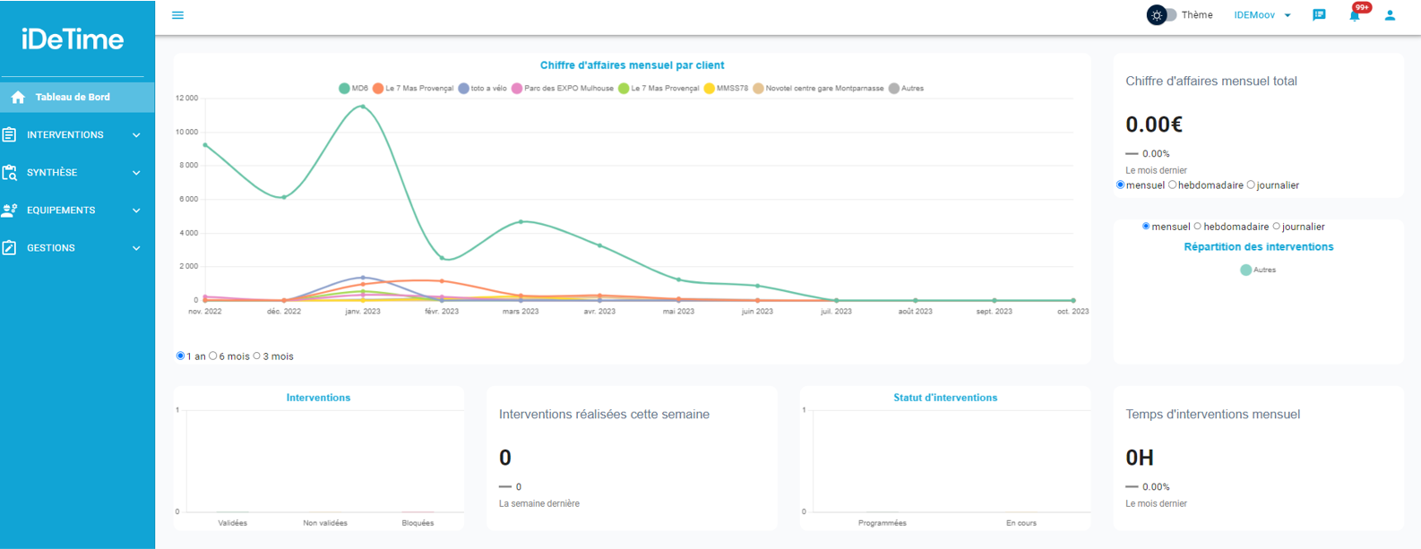
Task: Expand the Synthèse menu chevron
Action: [136, 173]
